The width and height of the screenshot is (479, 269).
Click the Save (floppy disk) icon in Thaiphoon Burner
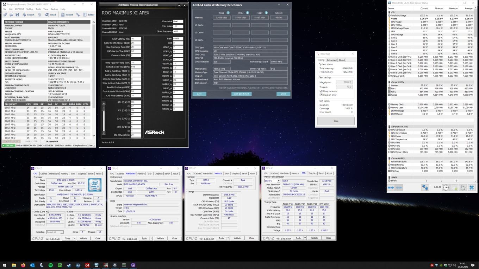point(17,15)
